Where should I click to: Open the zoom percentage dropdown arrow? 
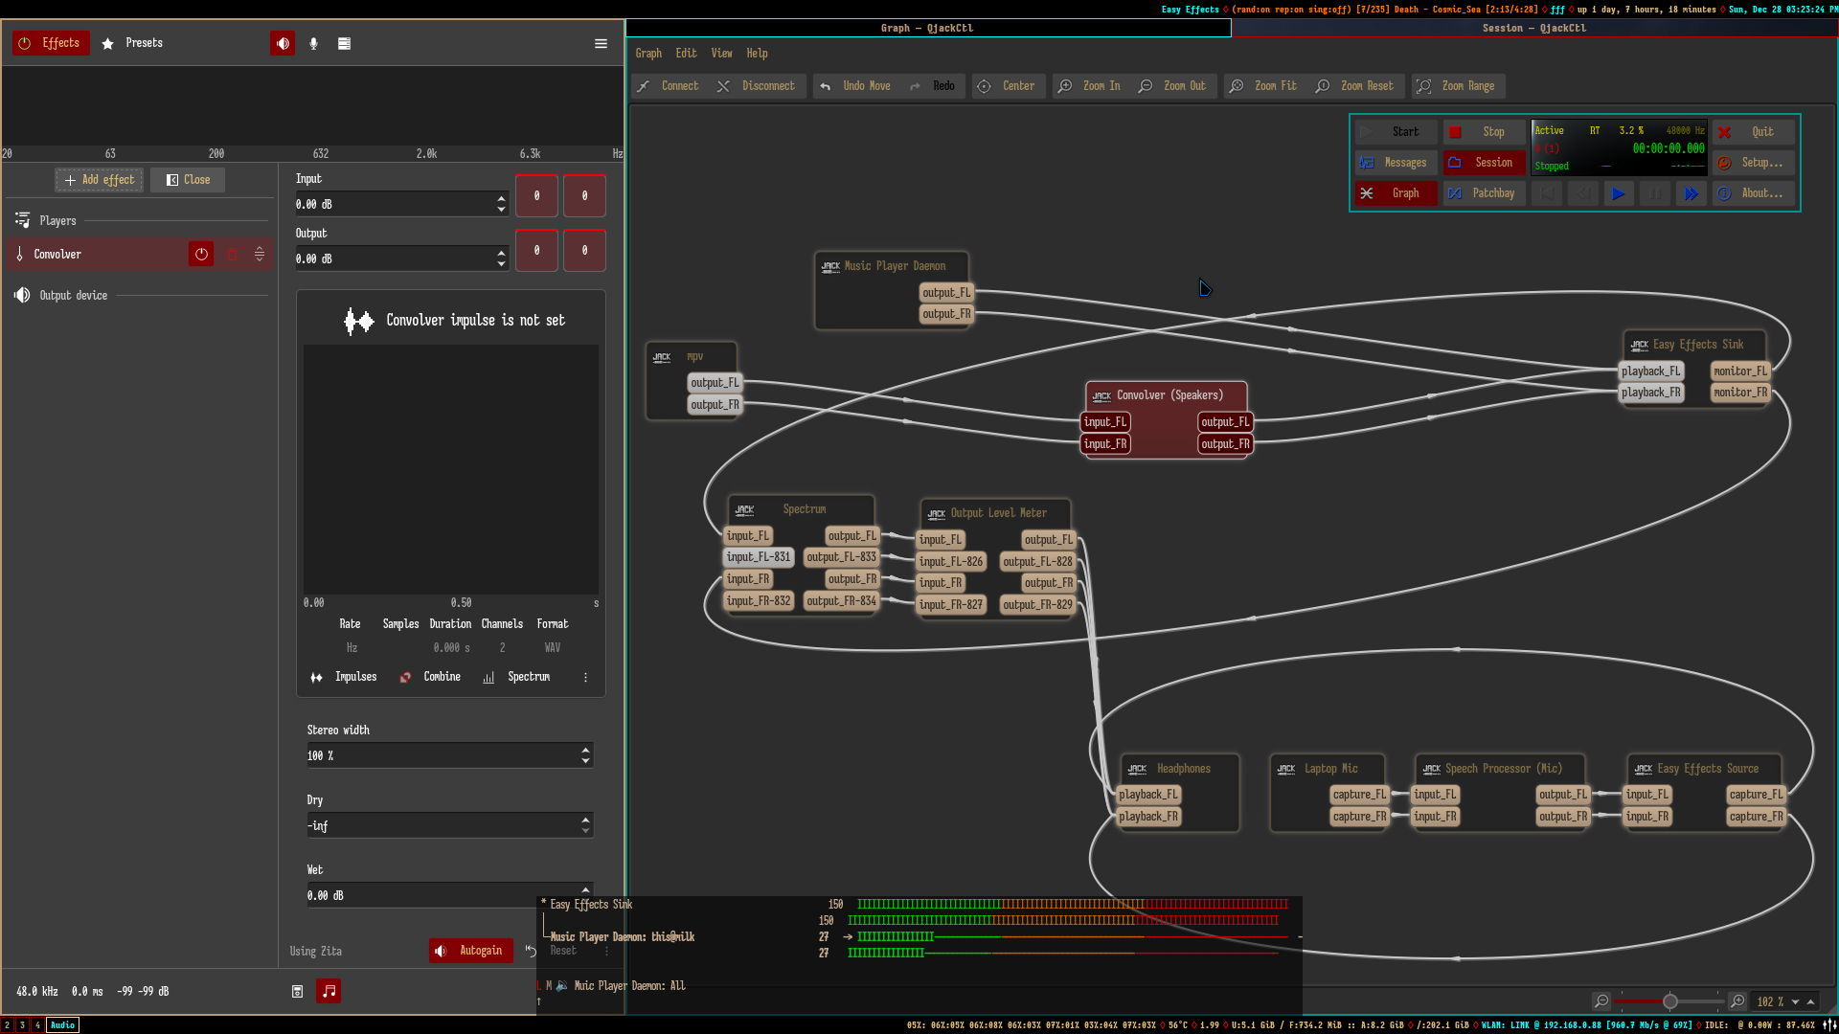point(1795,1001)
